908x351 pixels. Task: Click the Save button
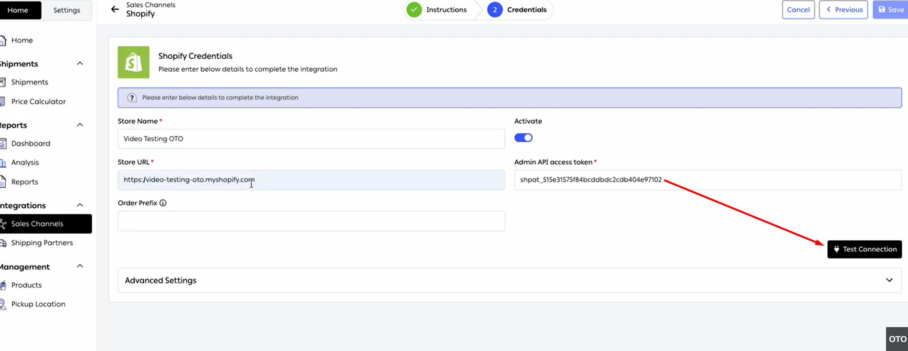tap(891, 10)
